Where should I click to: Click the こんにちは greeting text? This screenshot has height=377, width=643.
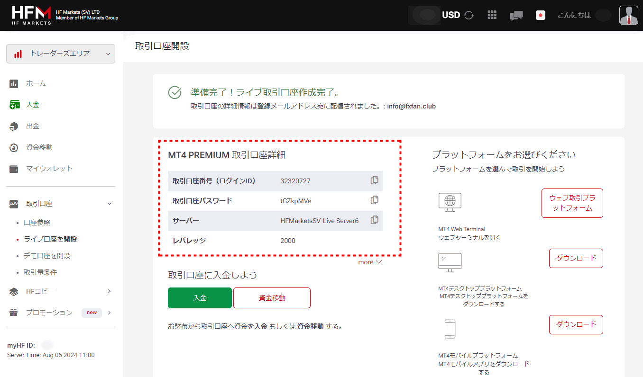[x=574, y=15]
